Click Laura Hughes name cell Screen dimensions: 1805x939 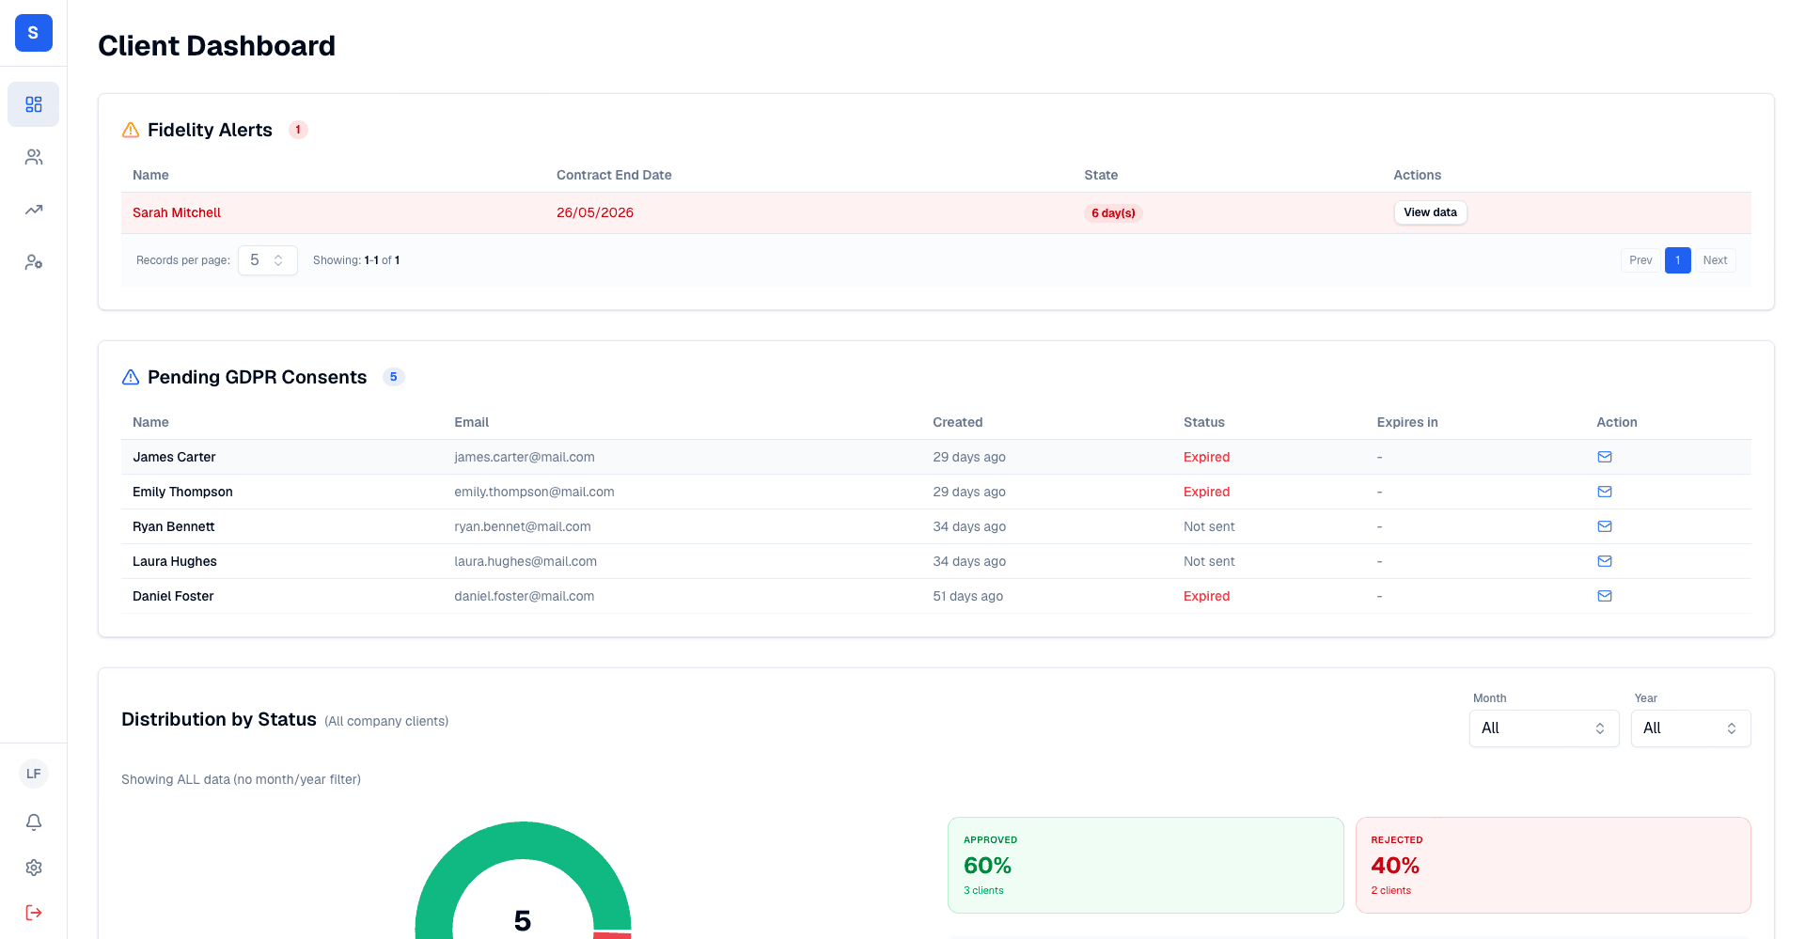point(175,561)
